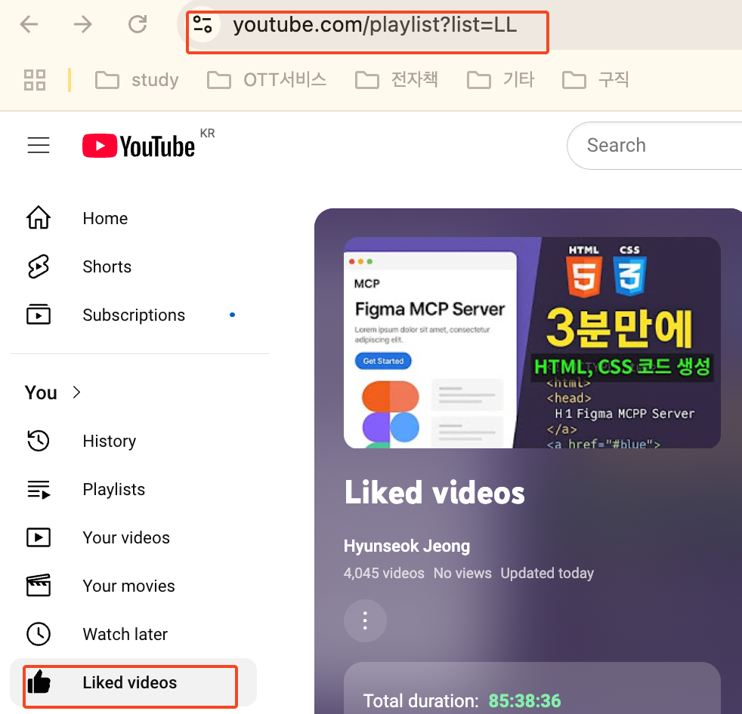Click the YouTube logo

point(138,146)
